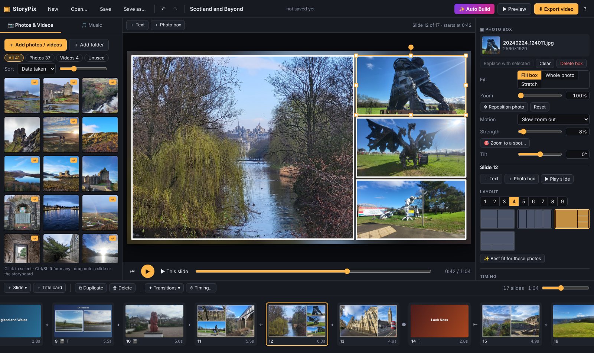Viewport: 594px width, 353px height.
Task: Click the Strength slider
Action: [x=540, y=132]
